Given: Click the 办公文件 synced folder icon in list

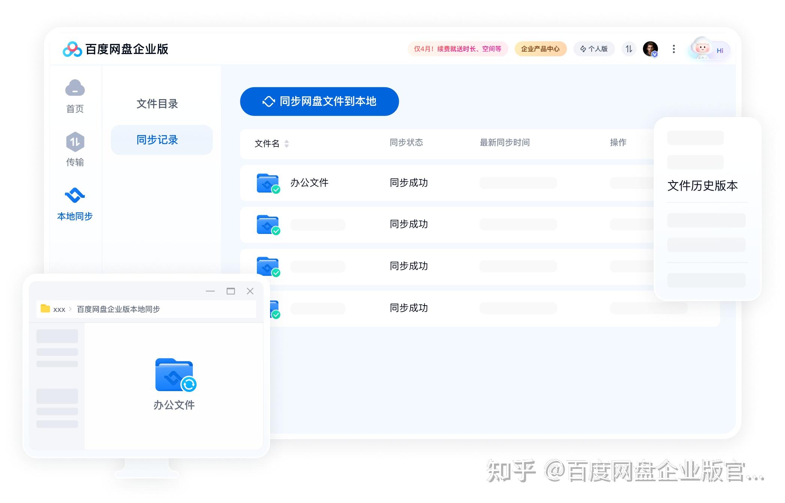Looking at the screenshot, I should tap(268, 183).
